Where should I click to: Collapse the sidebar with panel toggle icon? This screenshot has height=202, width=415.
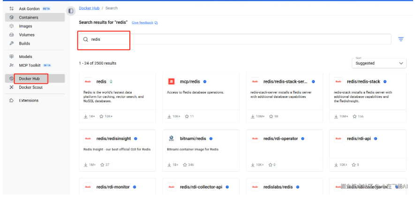pyautogui.click(x=71, y=11)
